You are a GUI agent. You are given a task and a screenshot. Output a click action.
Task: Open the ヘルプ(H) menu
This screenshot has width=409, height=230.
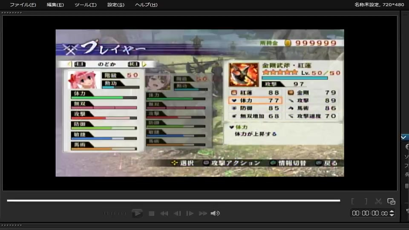[x=146, y=5]
